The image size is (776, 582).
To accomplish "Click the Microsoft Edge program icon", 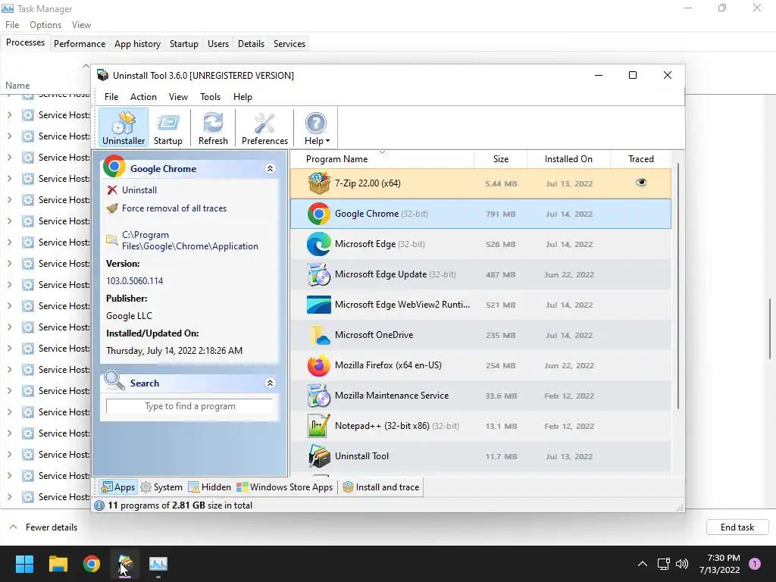I will click(x=319, y=244).
